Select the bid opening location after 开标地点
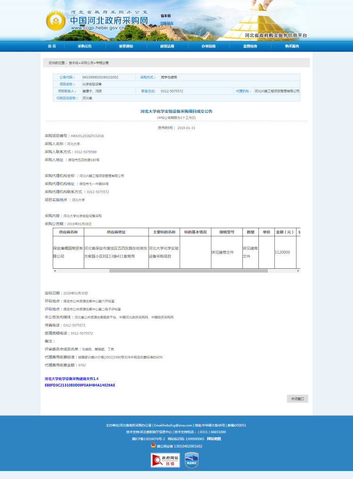 click(x=89, y=301)
